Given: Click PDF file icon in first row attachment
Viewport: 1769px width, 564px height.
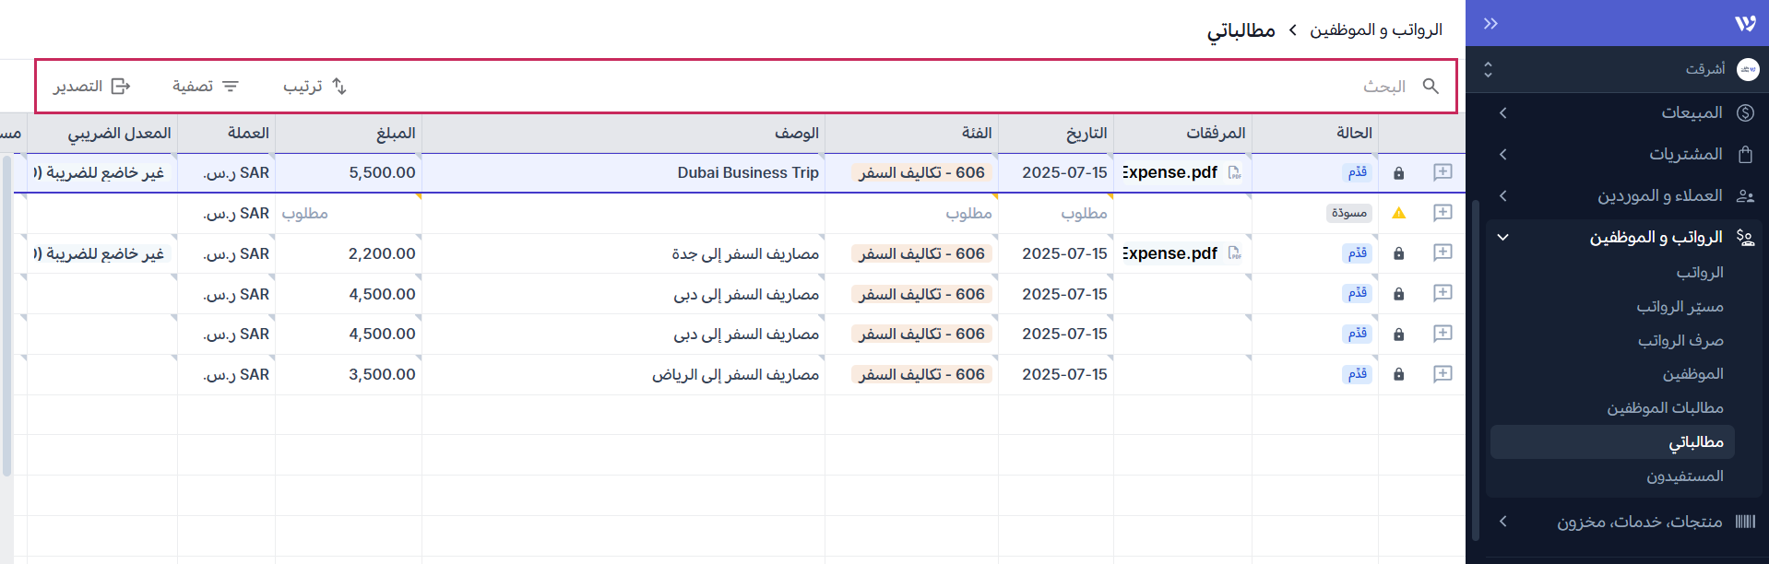Looking at the screenshot, I should tap(1234, 173).
